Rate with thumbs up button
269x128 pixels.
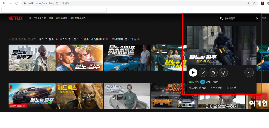(x=213, y=73)
